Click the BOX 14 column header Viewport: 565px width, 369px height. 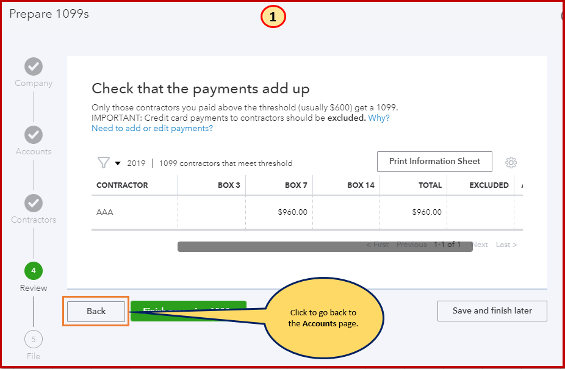click(361, 185)
